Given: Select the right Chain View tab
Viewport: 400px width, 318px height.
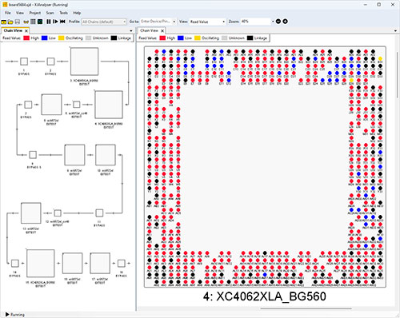Looking at the screenshot, I should [x=149, y=30].
